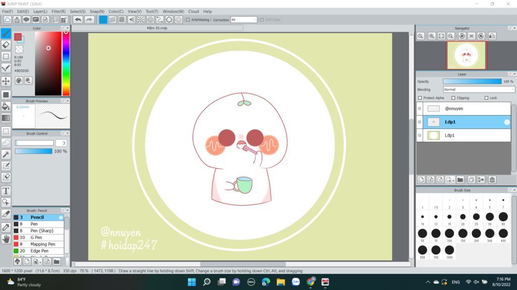
Task: Open the Blending mode dropdown
Action: point(479,90)
